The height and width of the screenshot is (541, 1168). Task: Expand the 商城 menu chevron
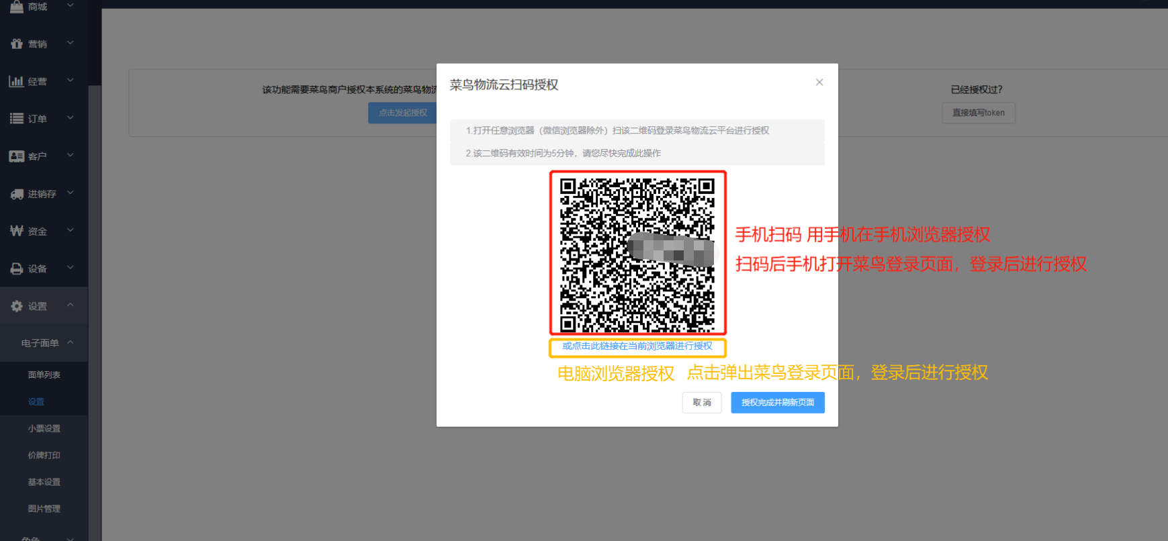tap(71, 5)
